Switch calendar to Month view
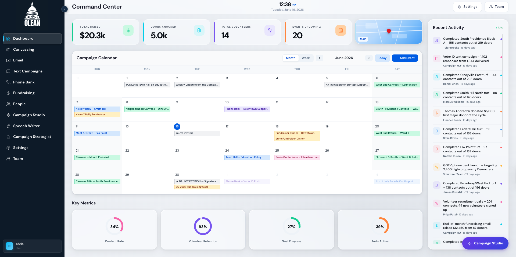Viewport: 516px width, 257px height. point(291,58)
